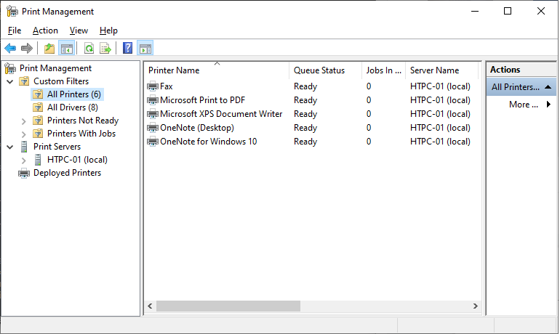Select OneNote for Windows 10 row name
The image size is (560, 334).
pos(208,142)
